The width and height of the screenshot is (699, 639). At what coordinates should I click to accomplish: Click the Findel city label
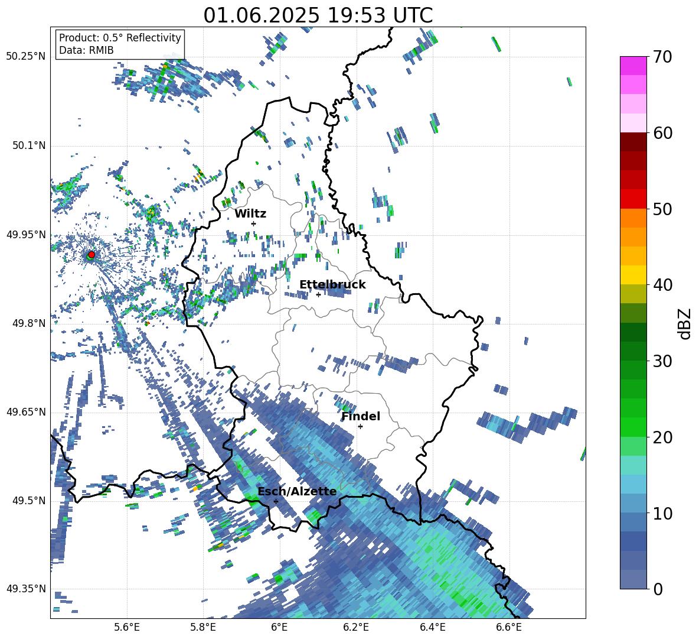point(361,416)
